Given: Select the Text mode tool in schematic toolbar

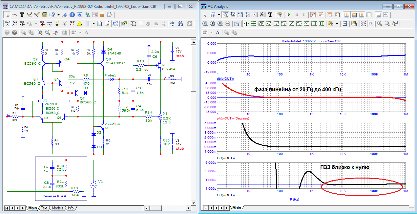Looking at the screenshot, I should 22,15.
